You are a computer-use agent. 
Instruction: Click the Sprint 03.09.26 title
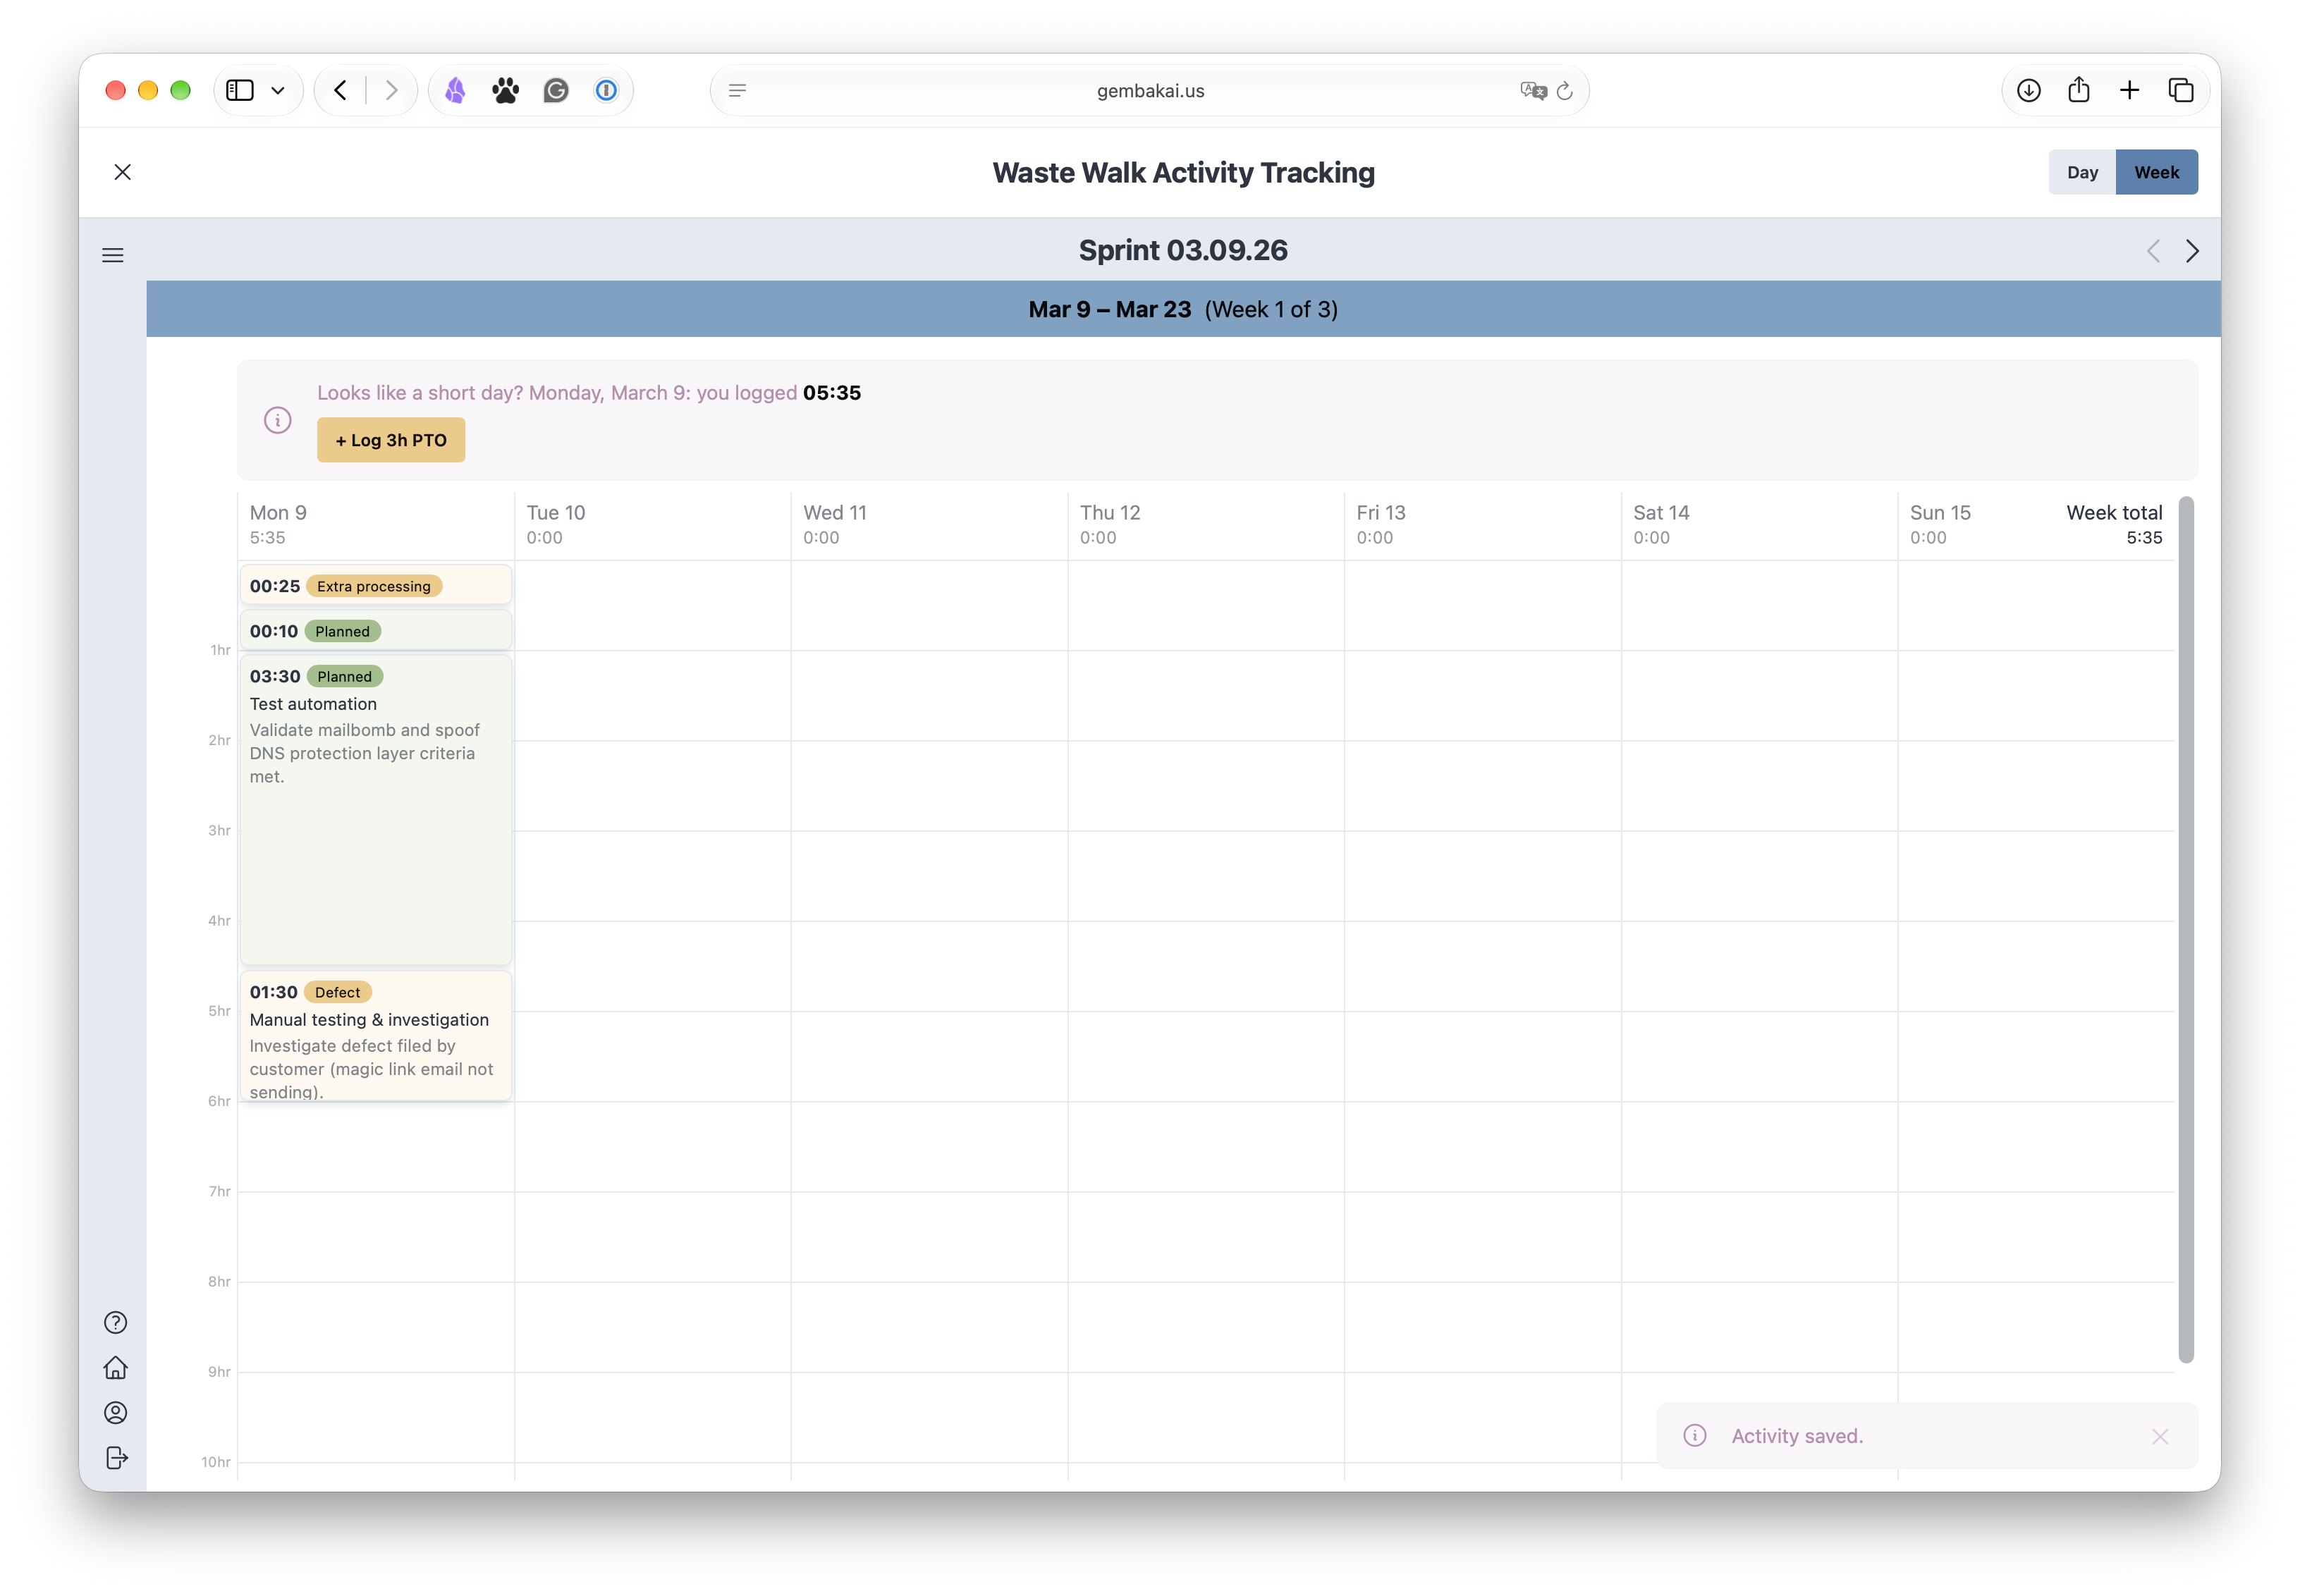(x=1183, y=250)
